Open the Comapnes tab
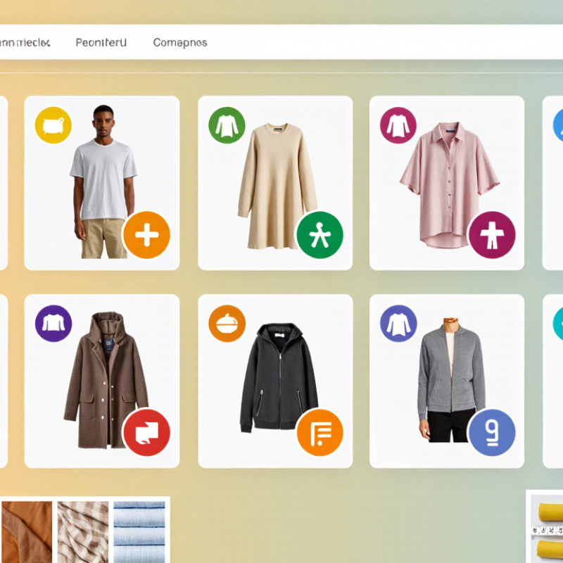This screenshot has height=563, width=563. [x=180, y=43]
